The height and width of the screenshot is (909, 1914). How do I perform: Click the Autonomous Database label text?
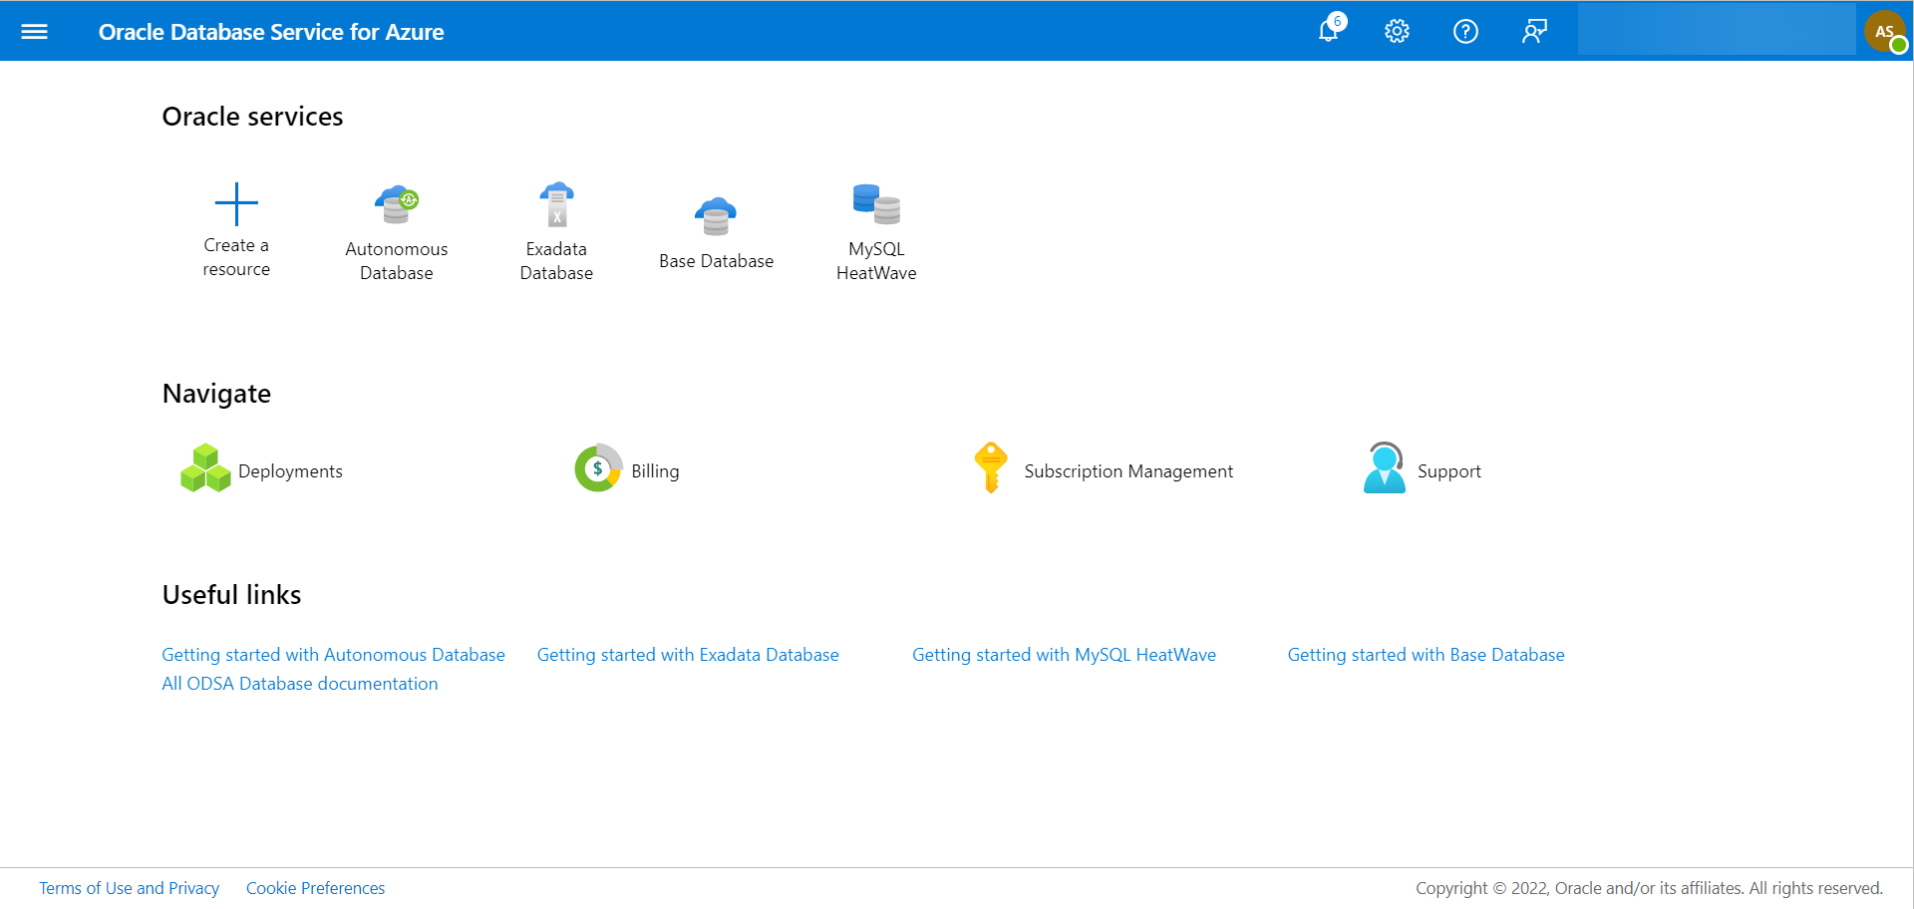tap(397, 261)
